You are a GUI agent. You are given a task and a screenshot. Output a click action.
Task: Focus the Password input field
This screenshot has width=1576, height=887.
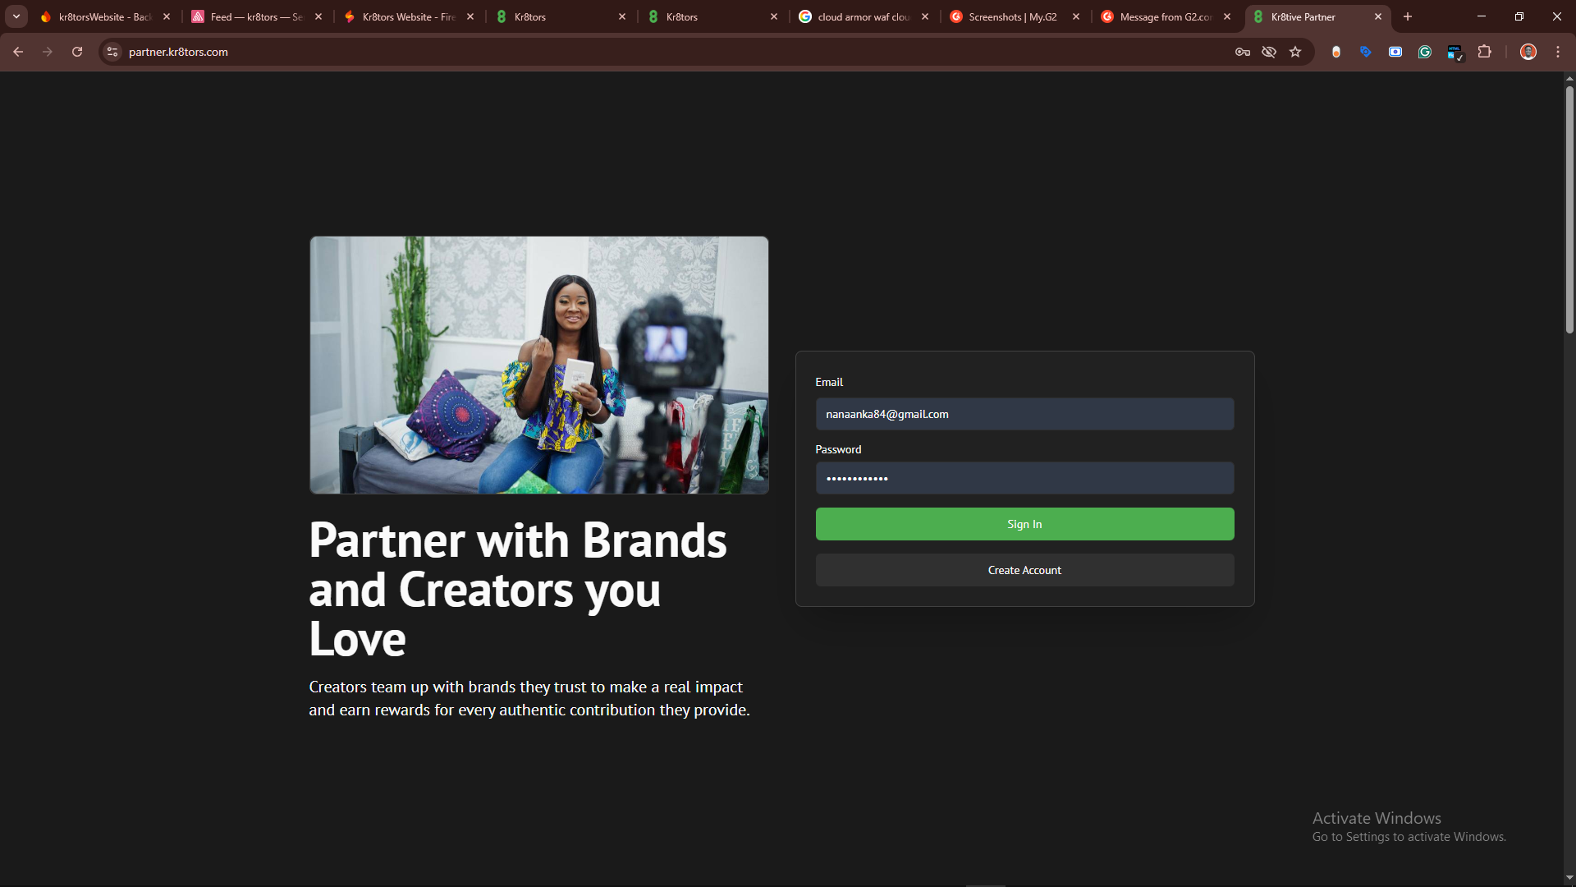1024,478
